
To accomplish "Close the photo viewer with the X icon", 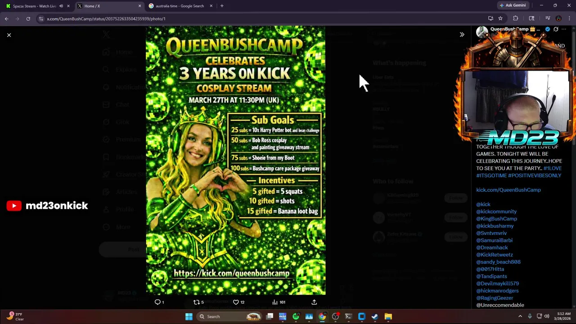I will click(9, 35).
